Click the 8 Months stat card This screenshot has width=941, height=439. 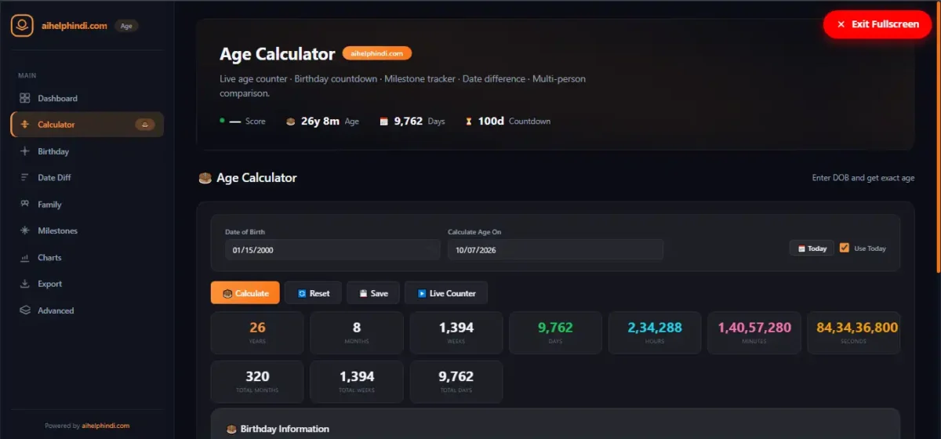click(357, 332)
